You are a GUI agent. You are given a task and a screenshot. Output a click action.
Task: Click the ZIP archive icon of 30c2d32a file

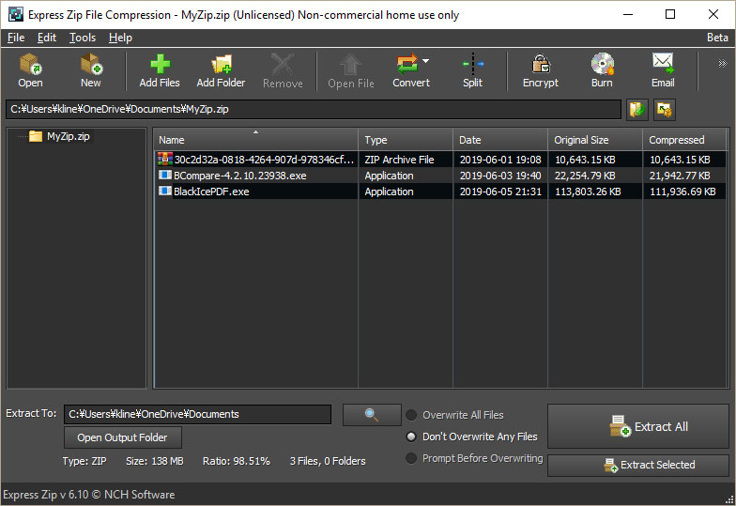click(x=165, y=160)
